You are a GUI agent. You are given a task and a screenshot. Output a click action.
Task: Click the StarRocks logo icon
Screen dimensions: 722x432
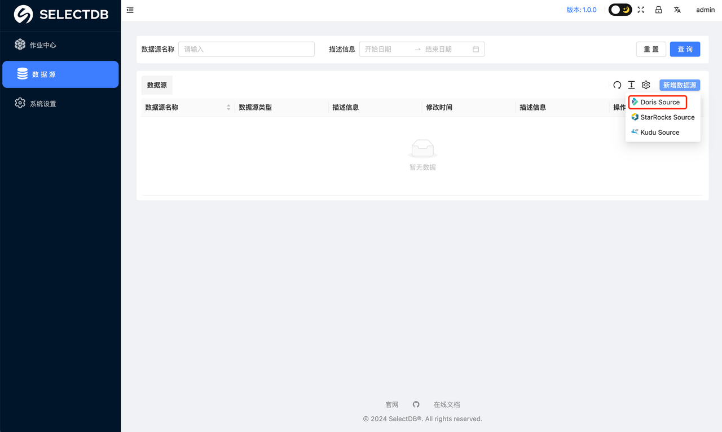tap(635, 117)
